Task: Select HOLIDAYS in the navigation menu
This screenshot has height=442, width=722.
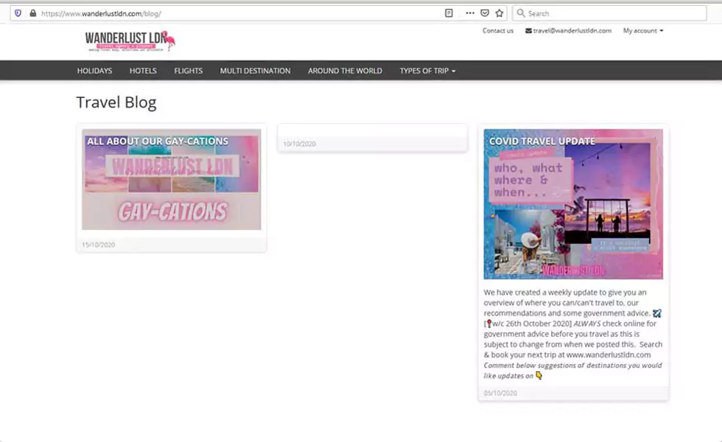Action: point(94,71)
